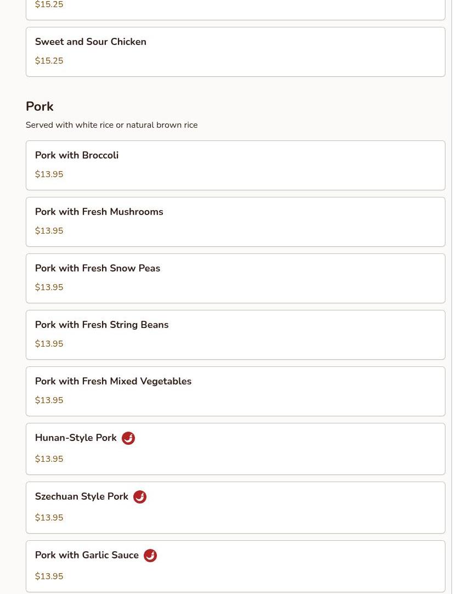Image resolution: width=463 pixels, height=594 pixels.
Task: Click the $13.95 price under Hunan-Style Pork
Action: coord(49,459)
